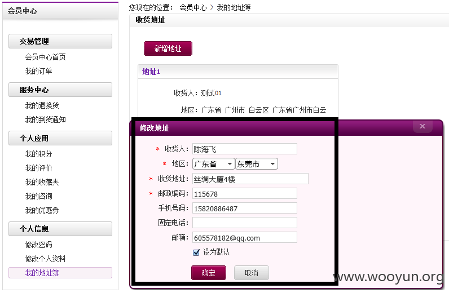Open 我的收藏夹 in the sidebar
This screenshot has width=449, height=293.
[x=42, y=182]
